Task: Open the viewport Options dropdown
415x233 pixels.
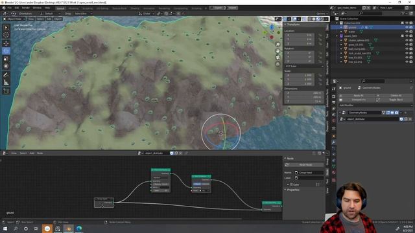Action: (x=322, y=14)
